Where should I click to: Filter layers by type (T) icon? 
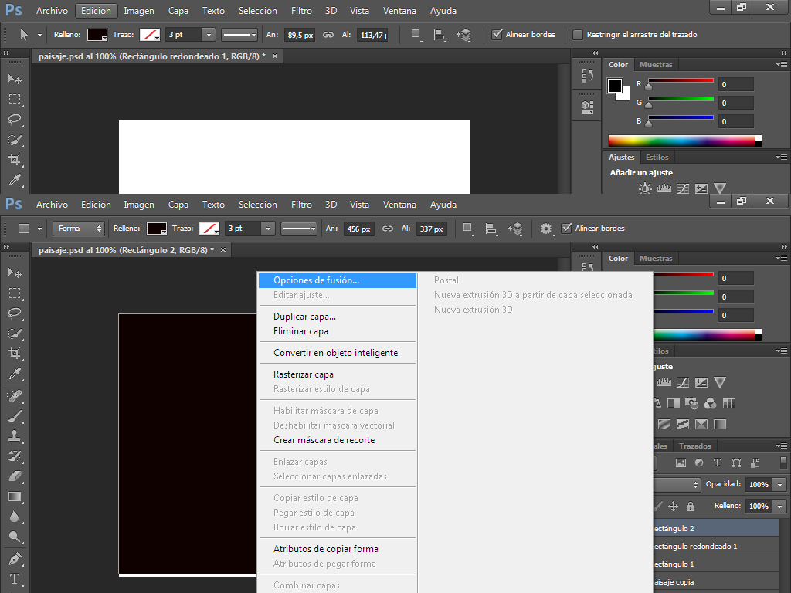click(718, 463)
